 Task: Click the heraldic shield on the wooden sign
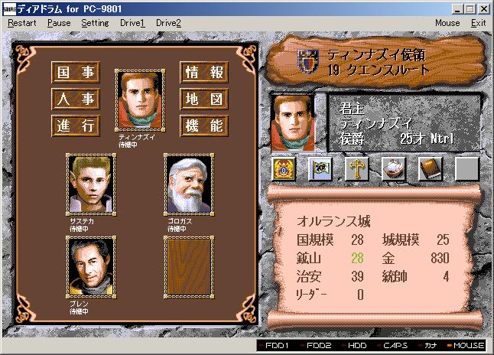[x=308, y=62]
